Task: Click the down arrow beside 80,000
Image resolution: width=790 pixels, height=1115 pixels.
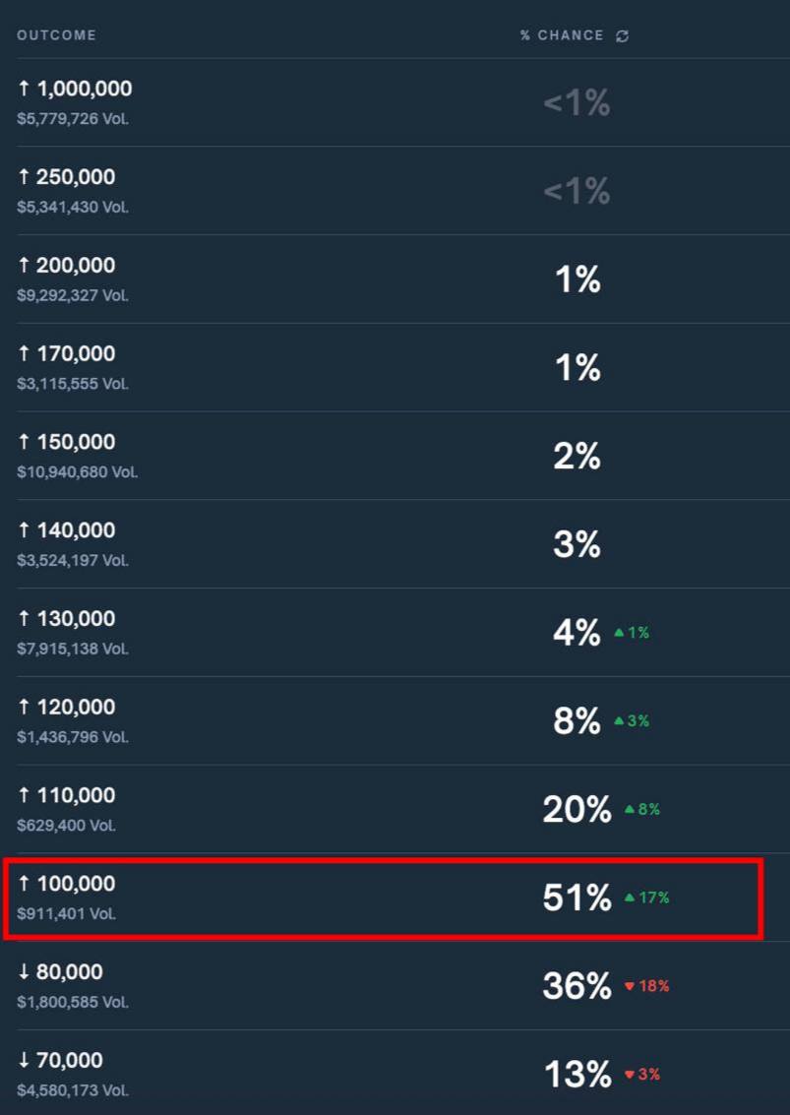Action: tap(24, 972)
